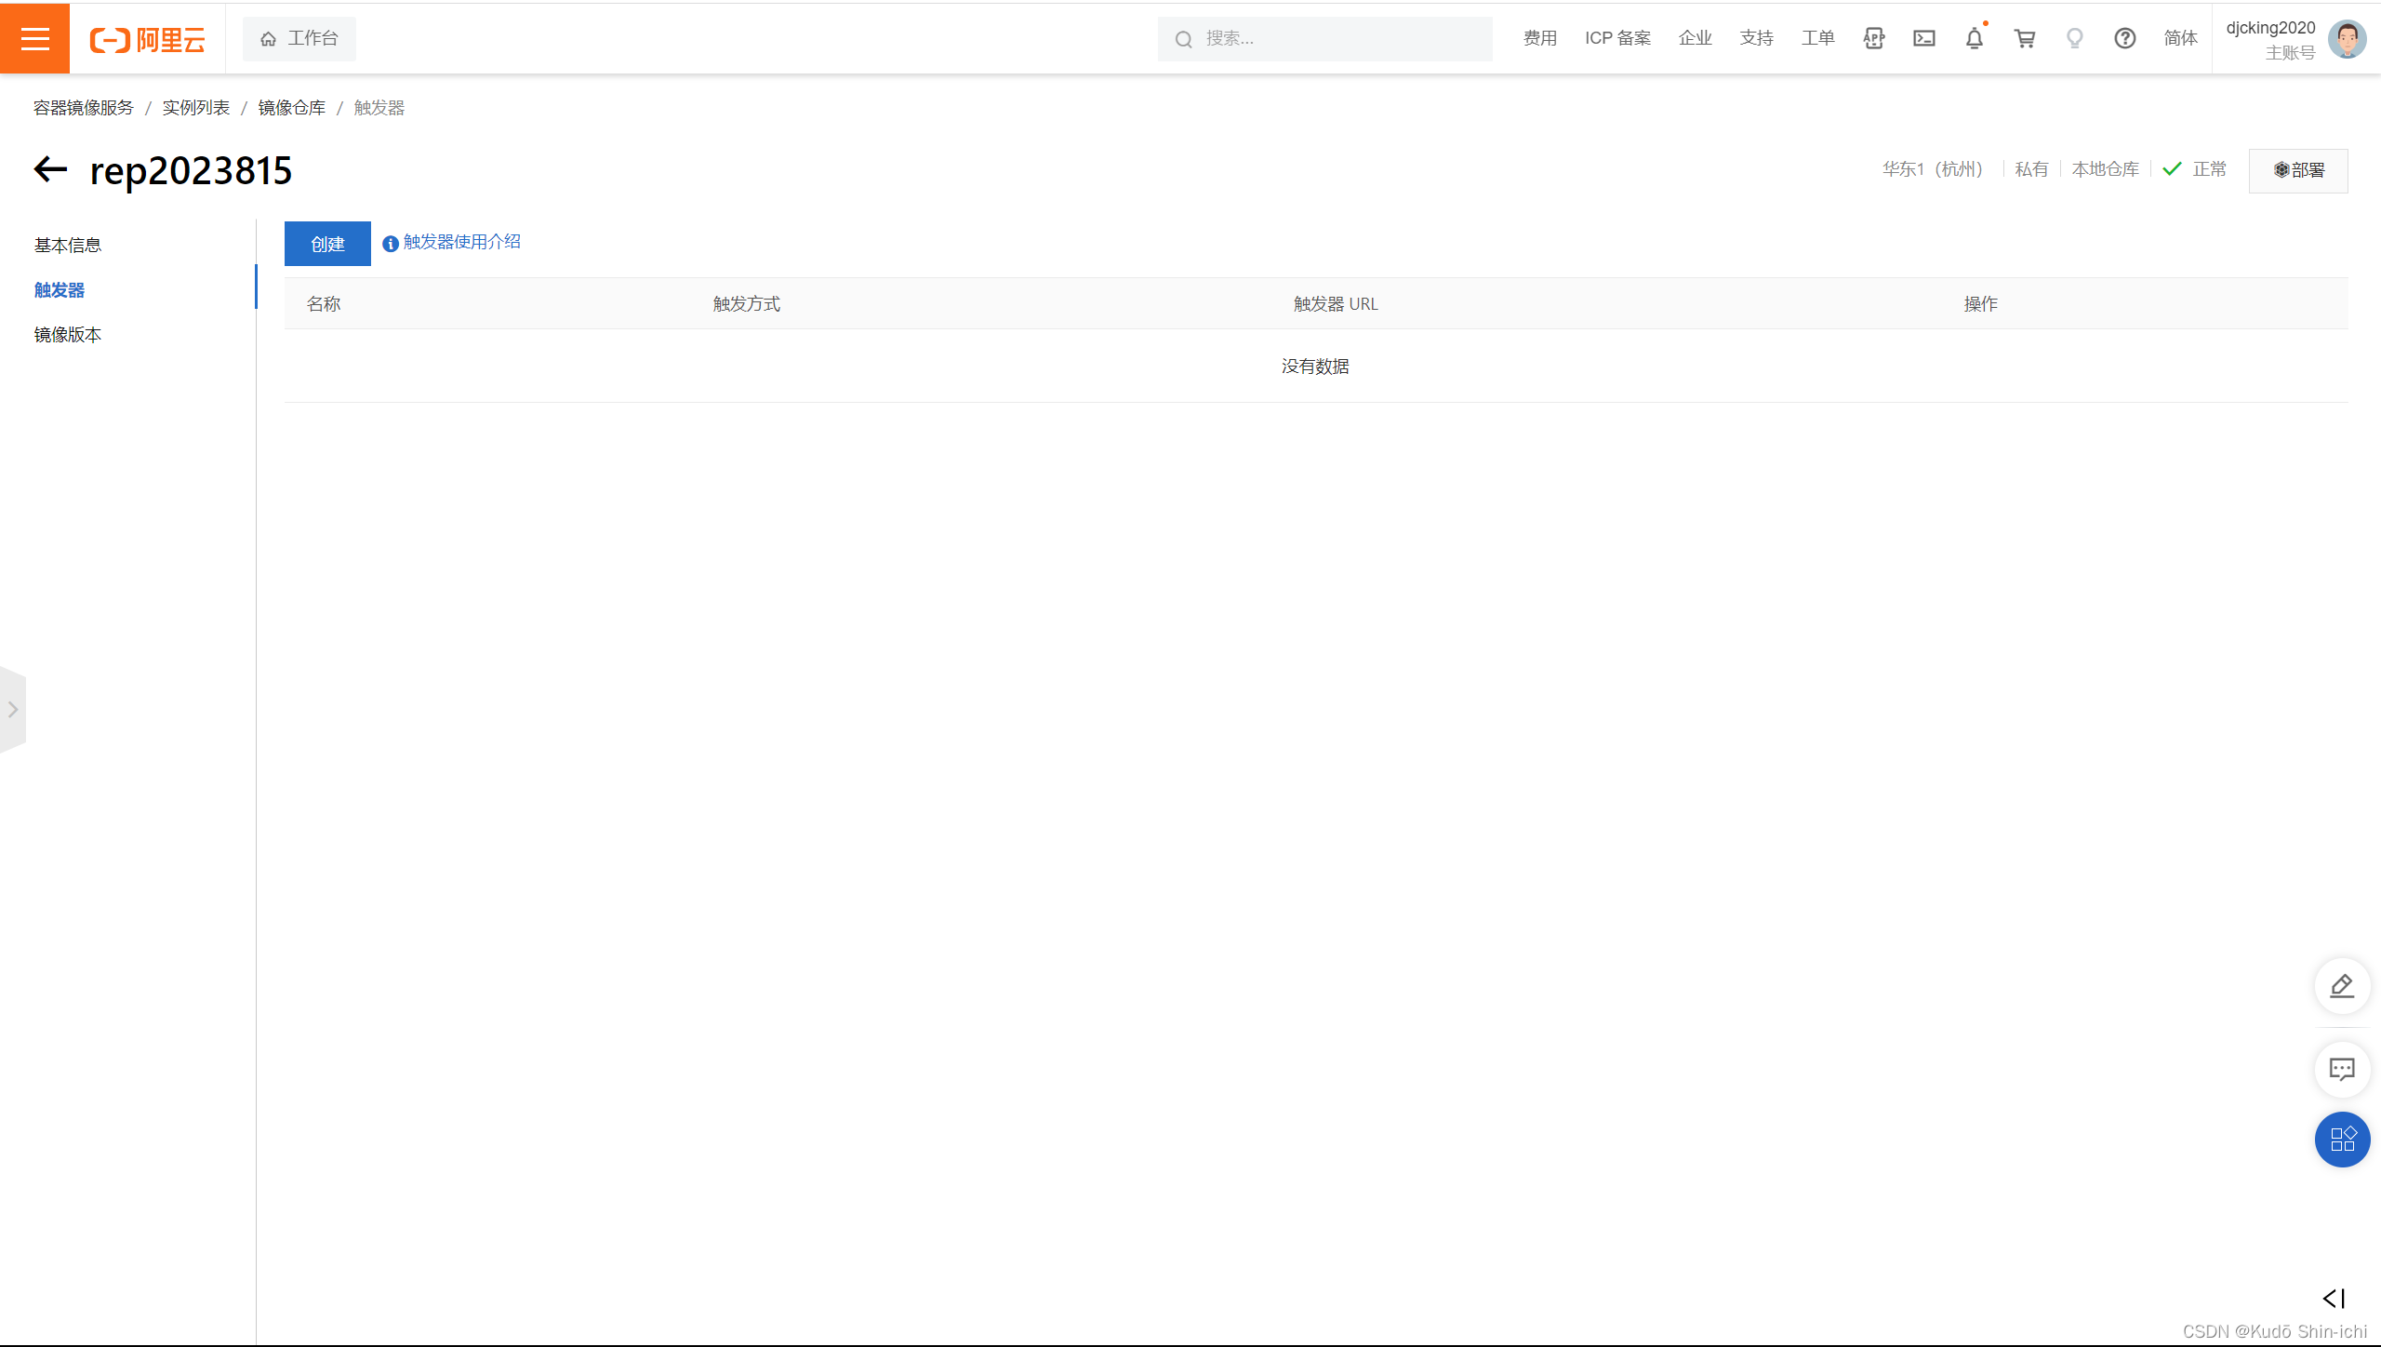Open the blue quick-apps floating button

pos(2341,1139)
